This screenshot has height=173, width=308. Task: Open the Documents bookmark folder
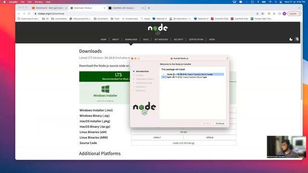tap(101, 19)
